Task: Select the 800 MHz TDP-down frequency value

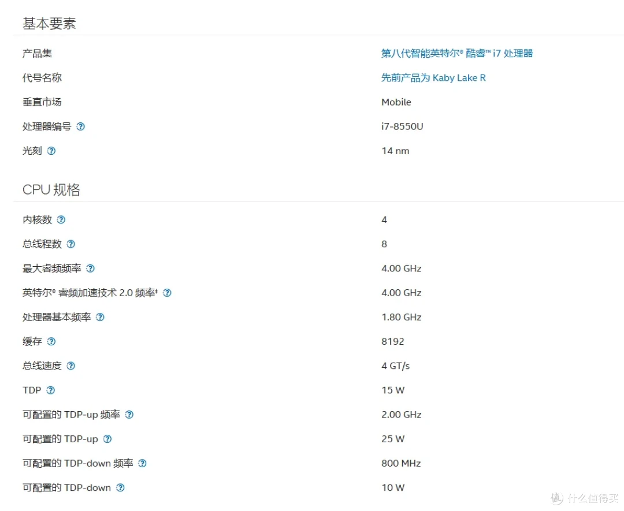Action: click(401, 463)
